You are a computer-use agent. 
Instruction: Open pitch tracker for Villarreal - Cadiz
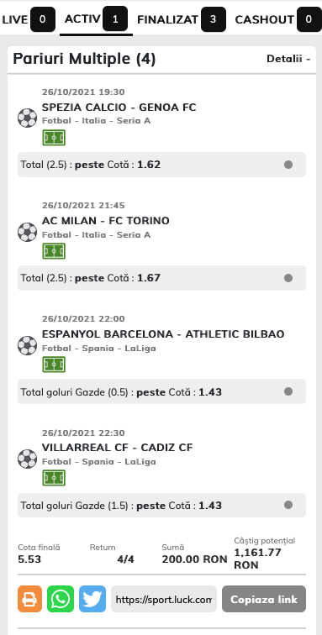pyautogui.click(x=54, y=478)
